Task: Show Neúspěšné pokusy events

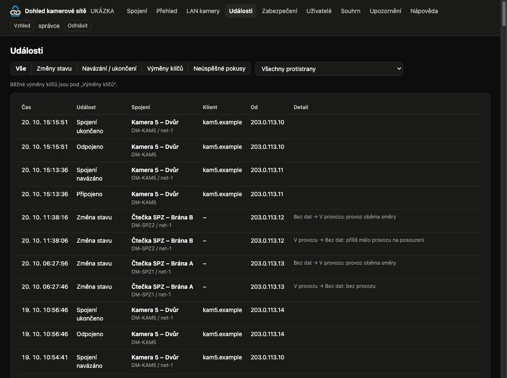Action: pyautogui.click(x=219, y=68)
